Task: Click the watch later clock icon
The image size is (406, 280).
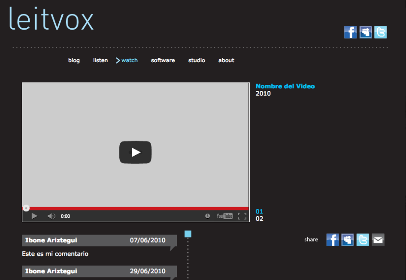Action: (208, 216)
